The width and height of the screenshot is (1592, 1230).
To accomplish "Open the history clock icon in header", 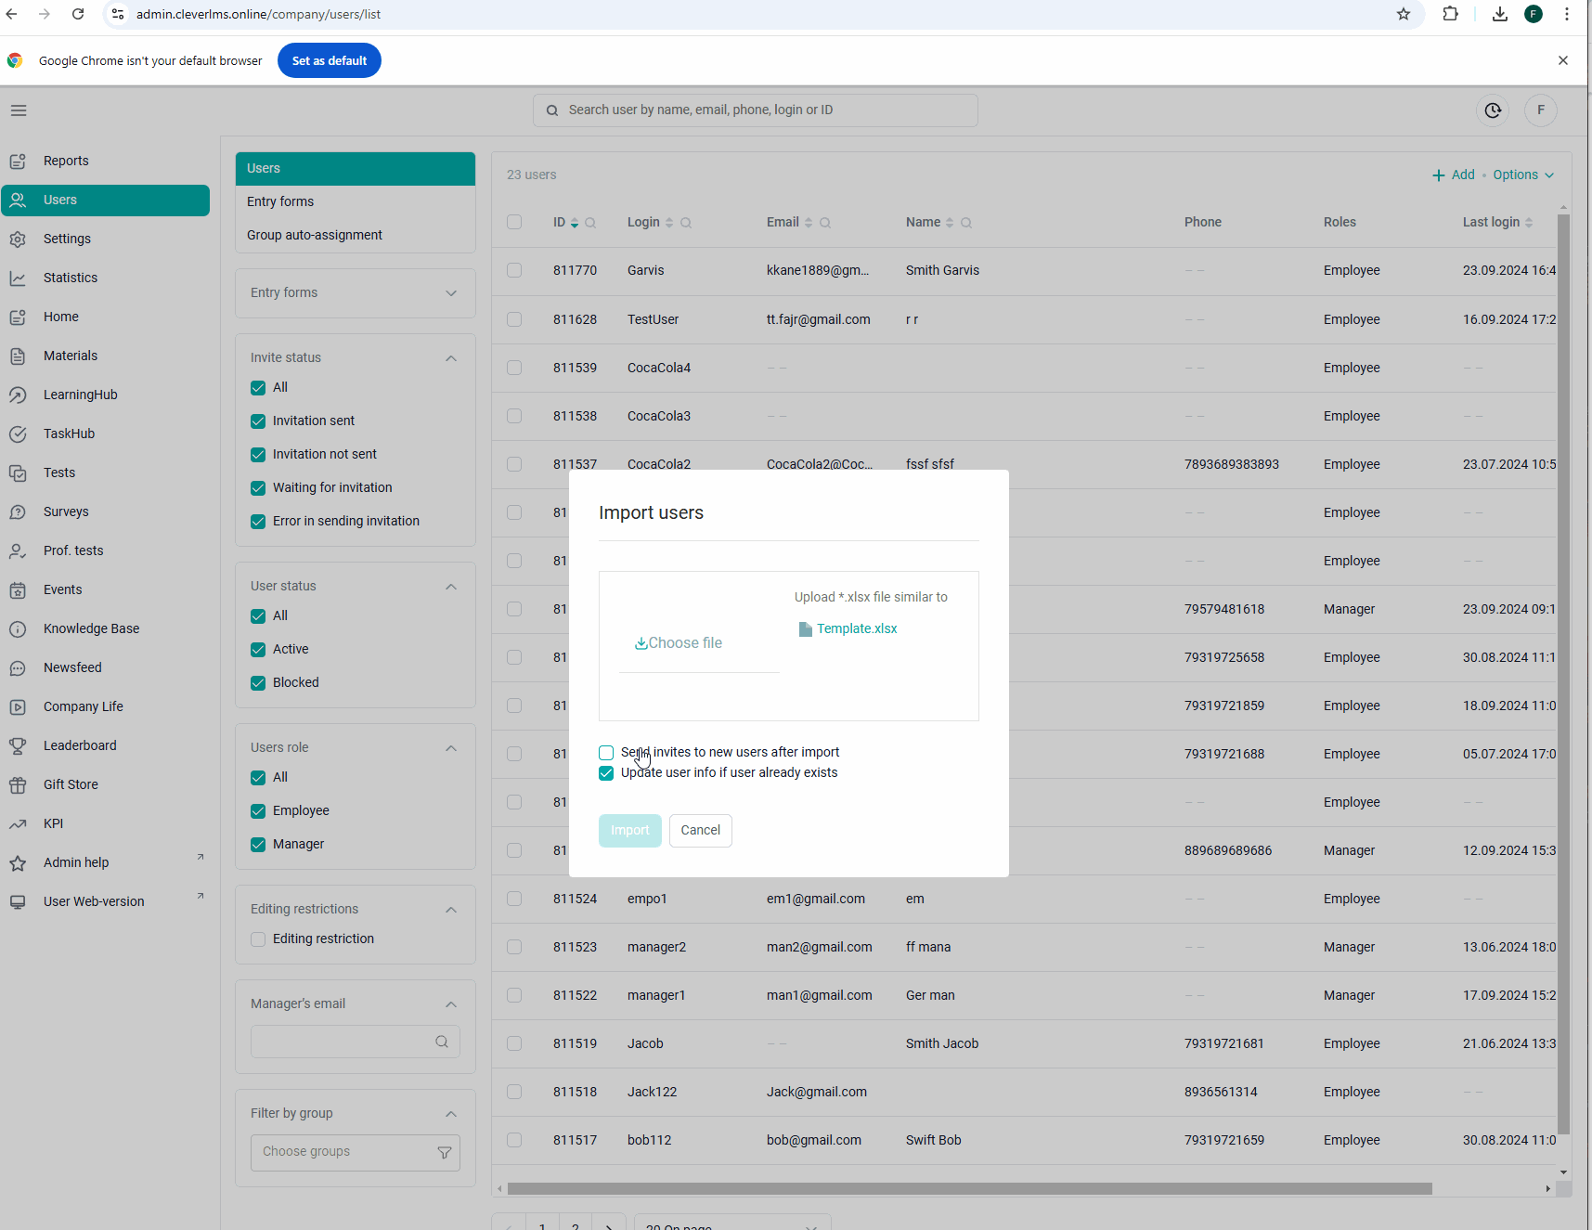I will pos(1493,110).
